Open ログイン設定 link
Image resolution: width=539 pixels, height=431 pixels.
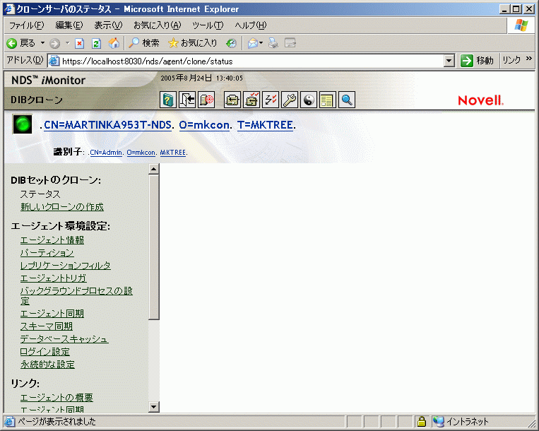pos(45,352)
